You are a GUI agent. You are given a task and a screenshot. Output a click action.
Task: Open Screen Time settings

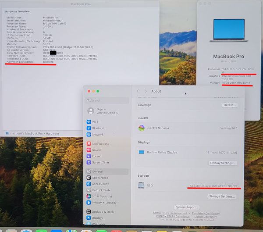100,162
